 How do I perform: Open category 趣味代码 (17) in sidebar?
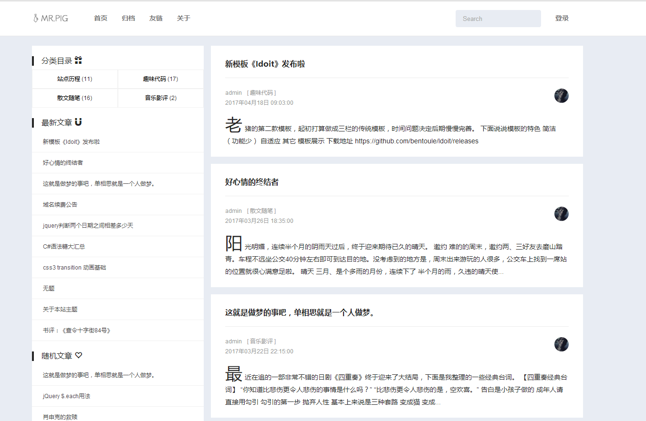pos(161,79)
